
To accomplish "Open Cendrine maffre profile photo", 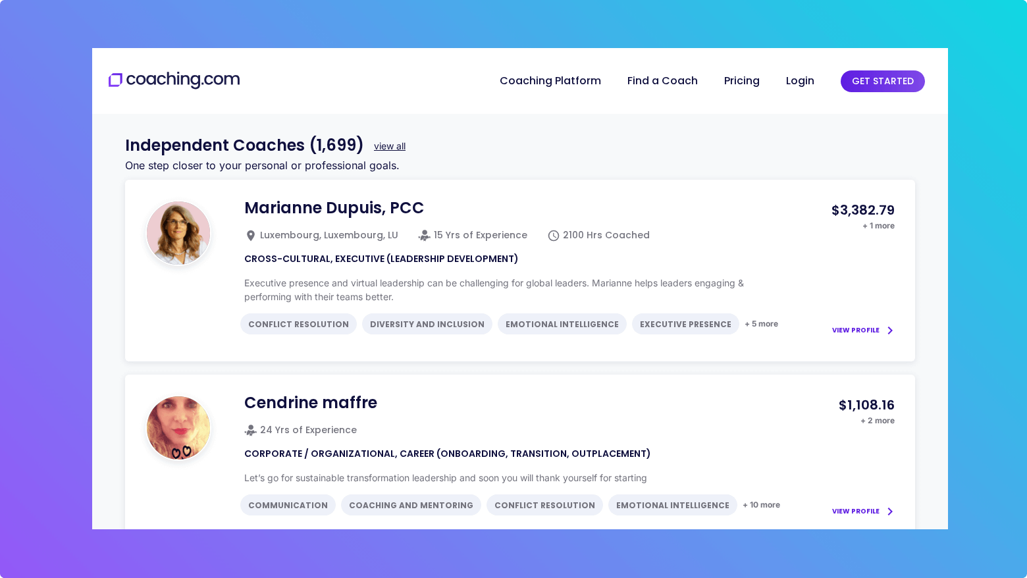I will (178, 428).
